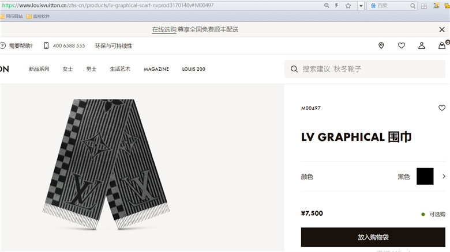Open store locator pin icon
This screenshot has height=252, width=450.
click(381, 45)
